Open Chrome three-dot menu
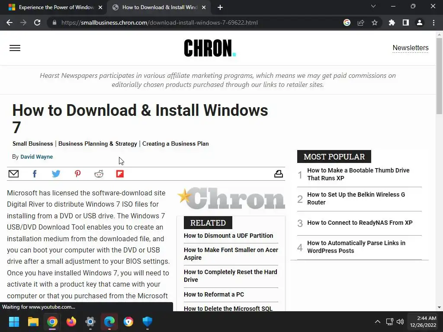The width and height of the screenshot is (443, 332). 433,22
